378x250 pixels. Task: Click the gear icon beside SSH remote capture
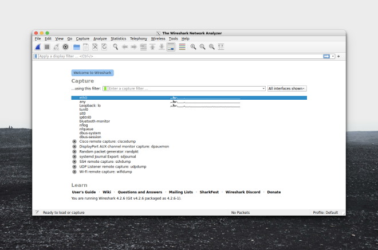coord(74,162)
